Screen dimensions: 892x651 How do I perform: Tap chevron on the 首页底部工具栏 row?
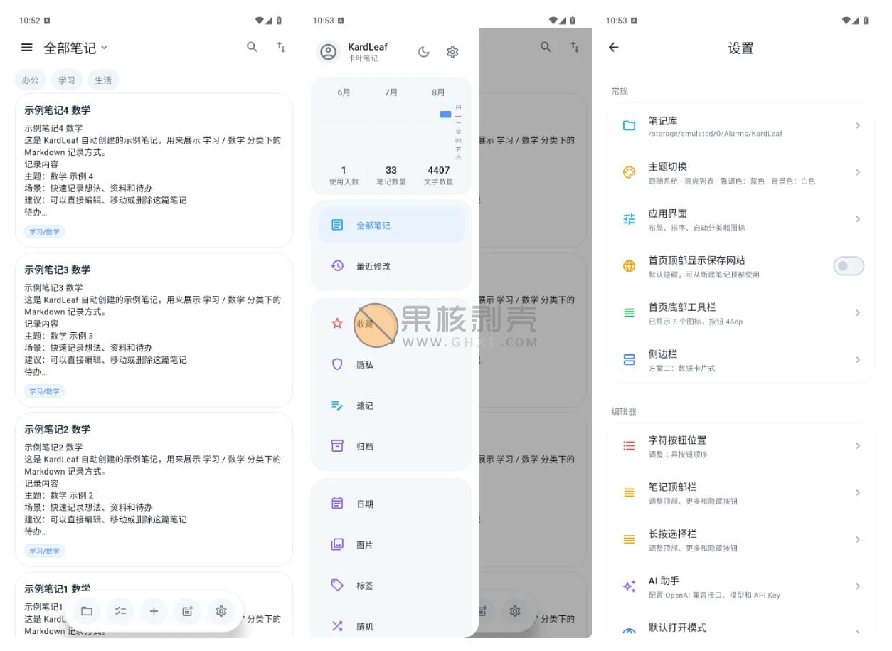click(x=858, y=313)
